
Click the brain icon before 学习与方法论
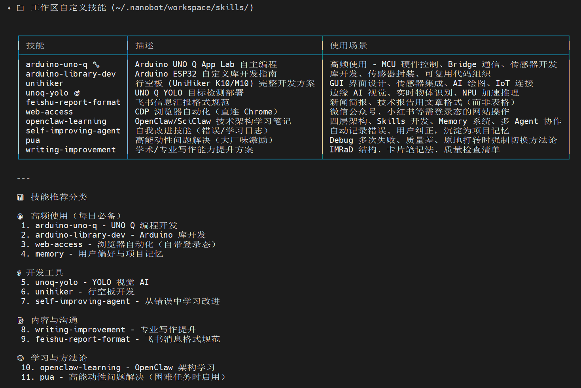point(20,358)
